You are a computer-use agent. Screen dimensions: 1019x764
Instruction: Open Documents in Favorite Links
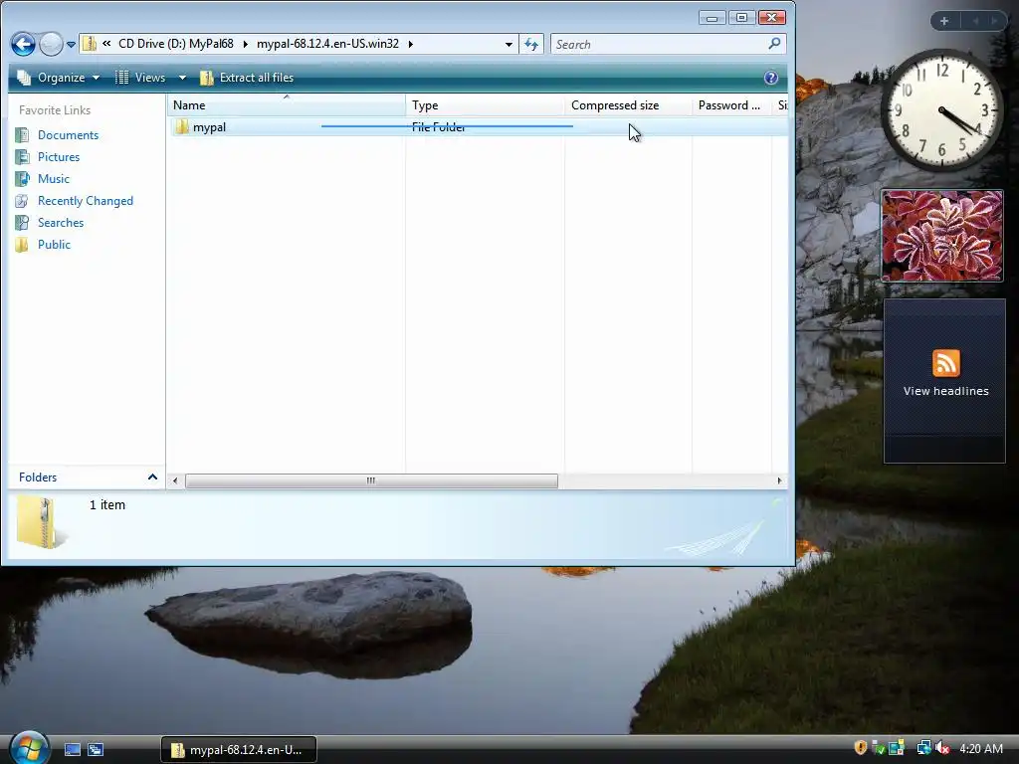click(x=69, y=135)
